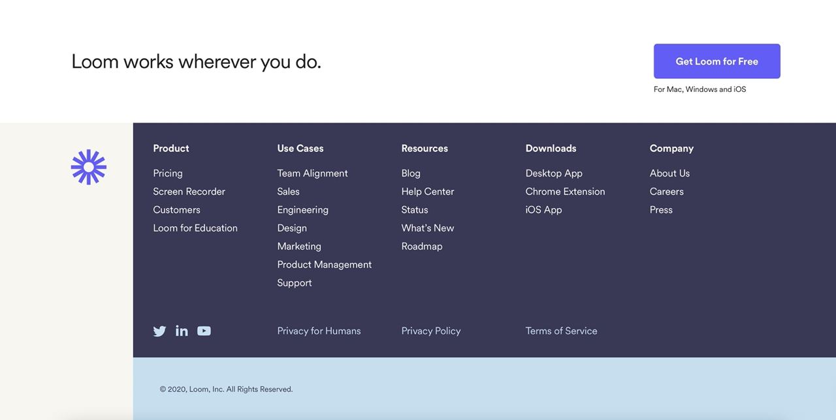The width and height of the screenshot is (836, 420).
Task: Open the About Us page
Action: pyautogui.click(x=669, y=173)
